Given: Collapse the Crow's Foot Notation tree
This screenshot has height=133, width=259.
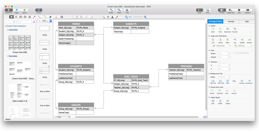Looking at the screenshot, I should tap(5, 26).
